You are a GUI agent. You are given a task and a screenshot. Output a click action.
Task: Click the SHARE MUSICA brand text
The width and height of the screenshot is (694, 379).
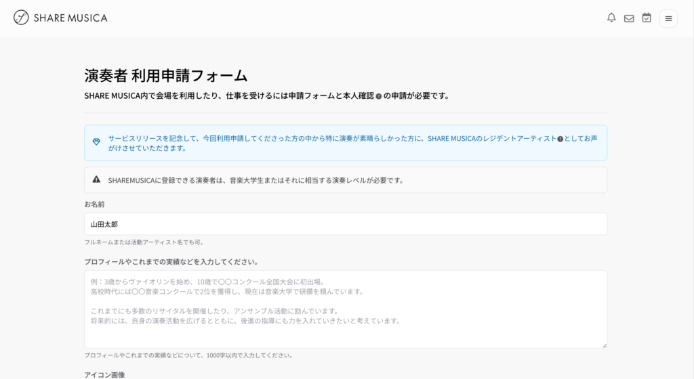point(70,18)
